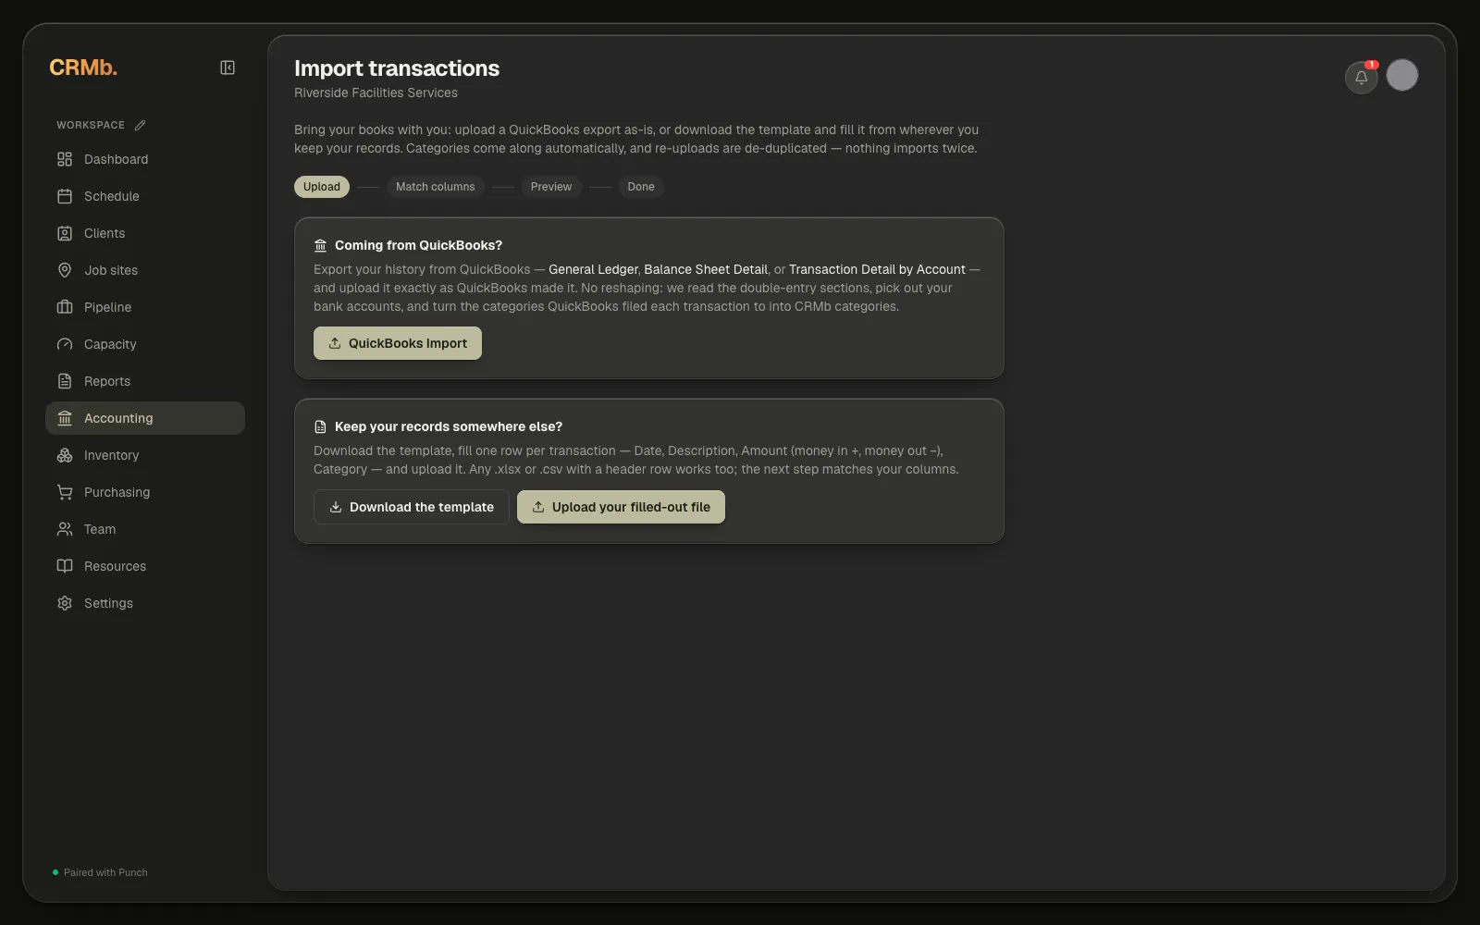Select Accounting in the sidebar
1480x925 pixels.
point(145,418)
